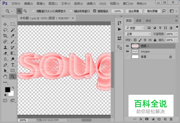Image resolution: width=180 pixels, height=123 pixels.
Task: Select the Rectangle shape tool
Action: pyautogui.click(x=12, y=71)
